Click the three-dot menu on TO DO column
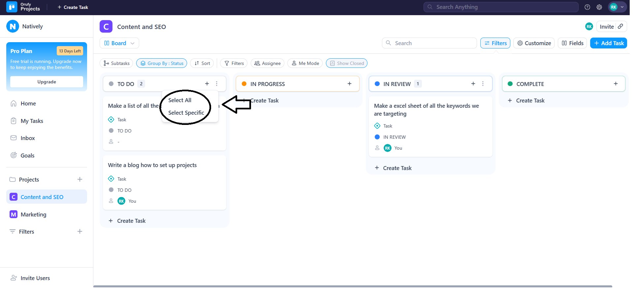This screenshot has width=633, height=288. point(217,84)
